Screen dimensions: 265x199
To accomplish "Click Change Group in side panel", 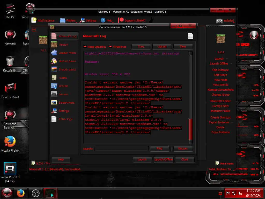I will [x=220, y=95].
